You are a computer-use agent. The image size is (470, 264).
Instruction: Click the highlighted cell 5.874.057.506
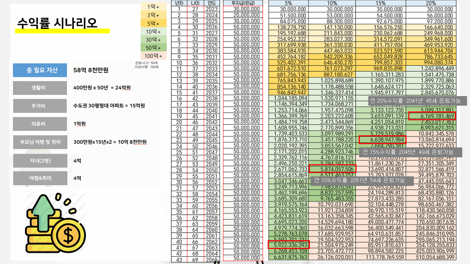pyautogui.click(x=332, y=169)
